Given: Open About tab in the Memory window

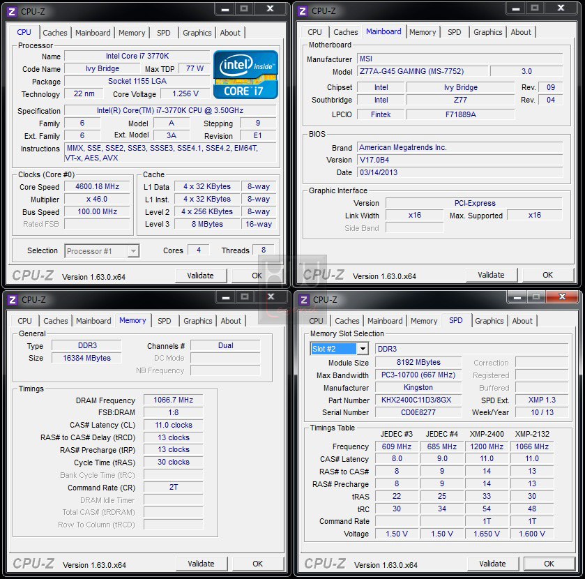Looking at the screenshot, I should tap(231, 321).
